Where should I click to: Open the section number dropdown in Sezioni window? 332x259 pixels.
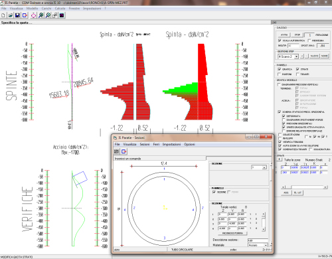point(264,167)
